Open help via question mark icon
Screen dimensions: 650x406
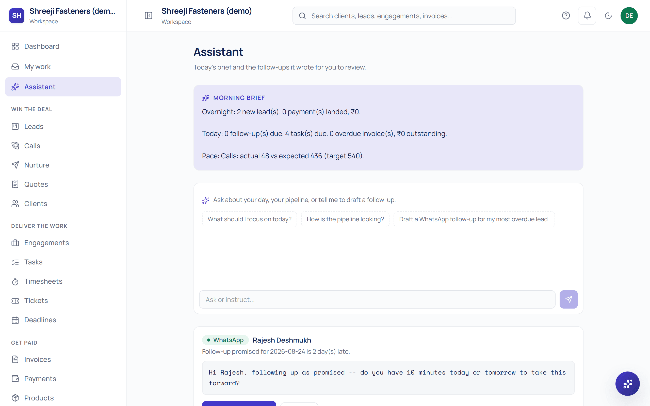pyautogui.click(x=566, y=15)
